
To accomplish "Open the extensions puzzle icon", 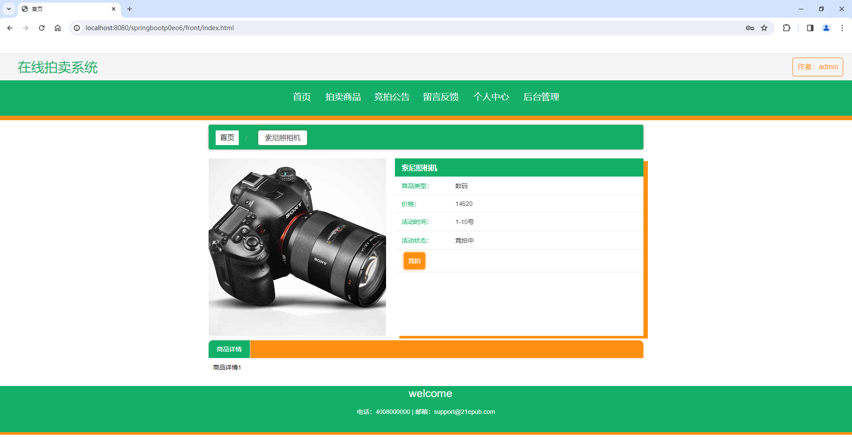I will [786, 28].
